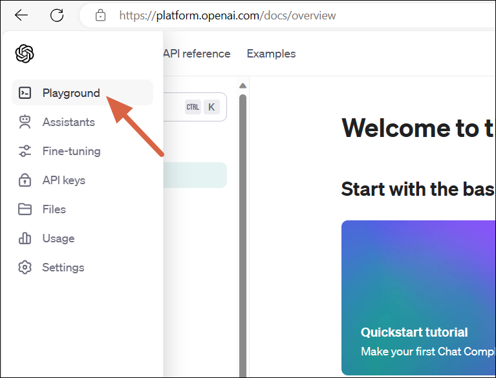
Task: Switch to Examples tab
Action: [x=271, y=54]
